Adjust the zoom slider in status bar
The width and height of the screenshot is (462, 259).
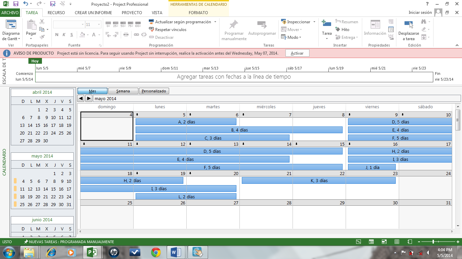coord(433,242)
